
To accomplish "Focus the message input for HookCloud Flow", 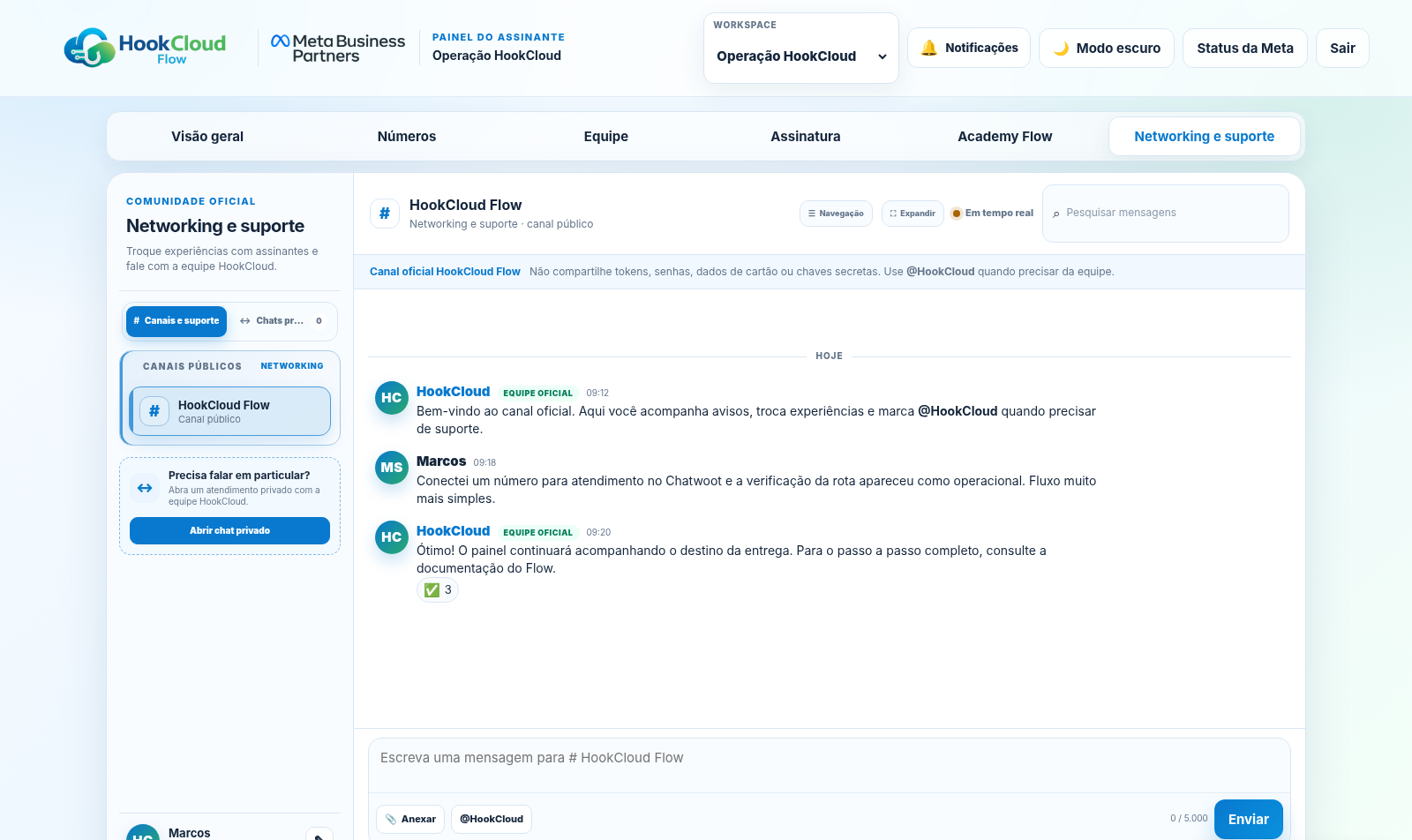I will point(830,765).
